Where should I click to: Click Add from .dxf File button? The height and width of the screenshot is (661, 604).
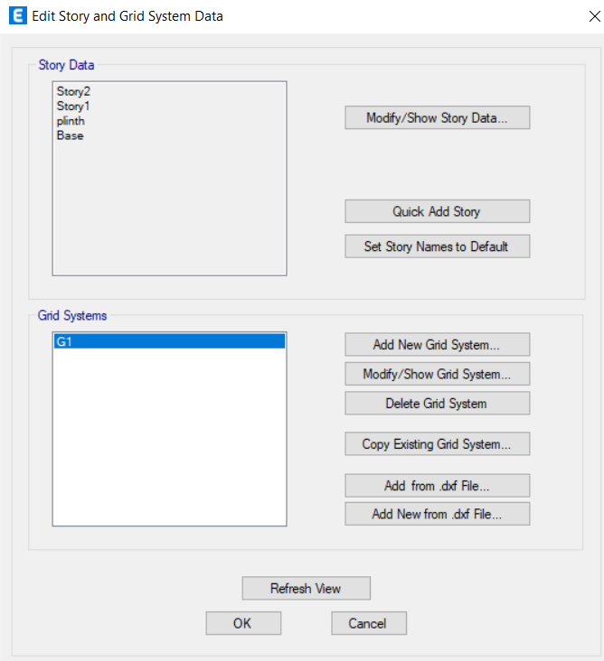coord(437,486)
